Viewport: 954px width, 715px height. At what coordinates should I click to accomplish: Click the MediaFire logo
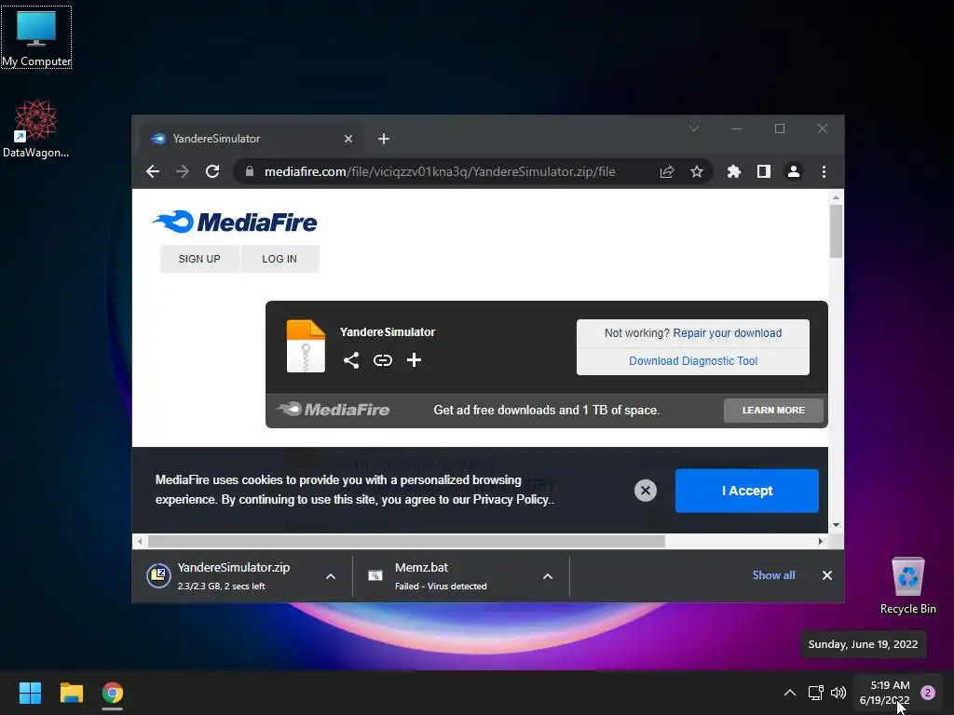[235, 222]
